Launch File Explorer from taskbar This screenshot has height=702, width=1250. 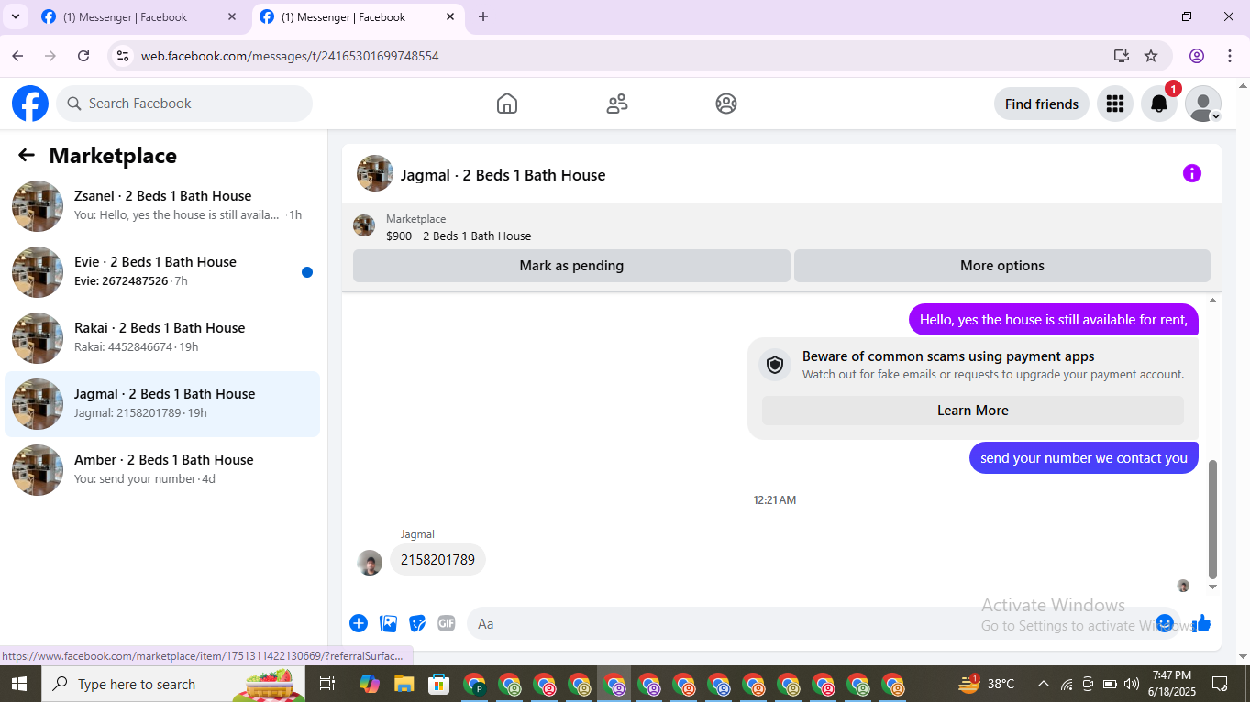point(404,684)
